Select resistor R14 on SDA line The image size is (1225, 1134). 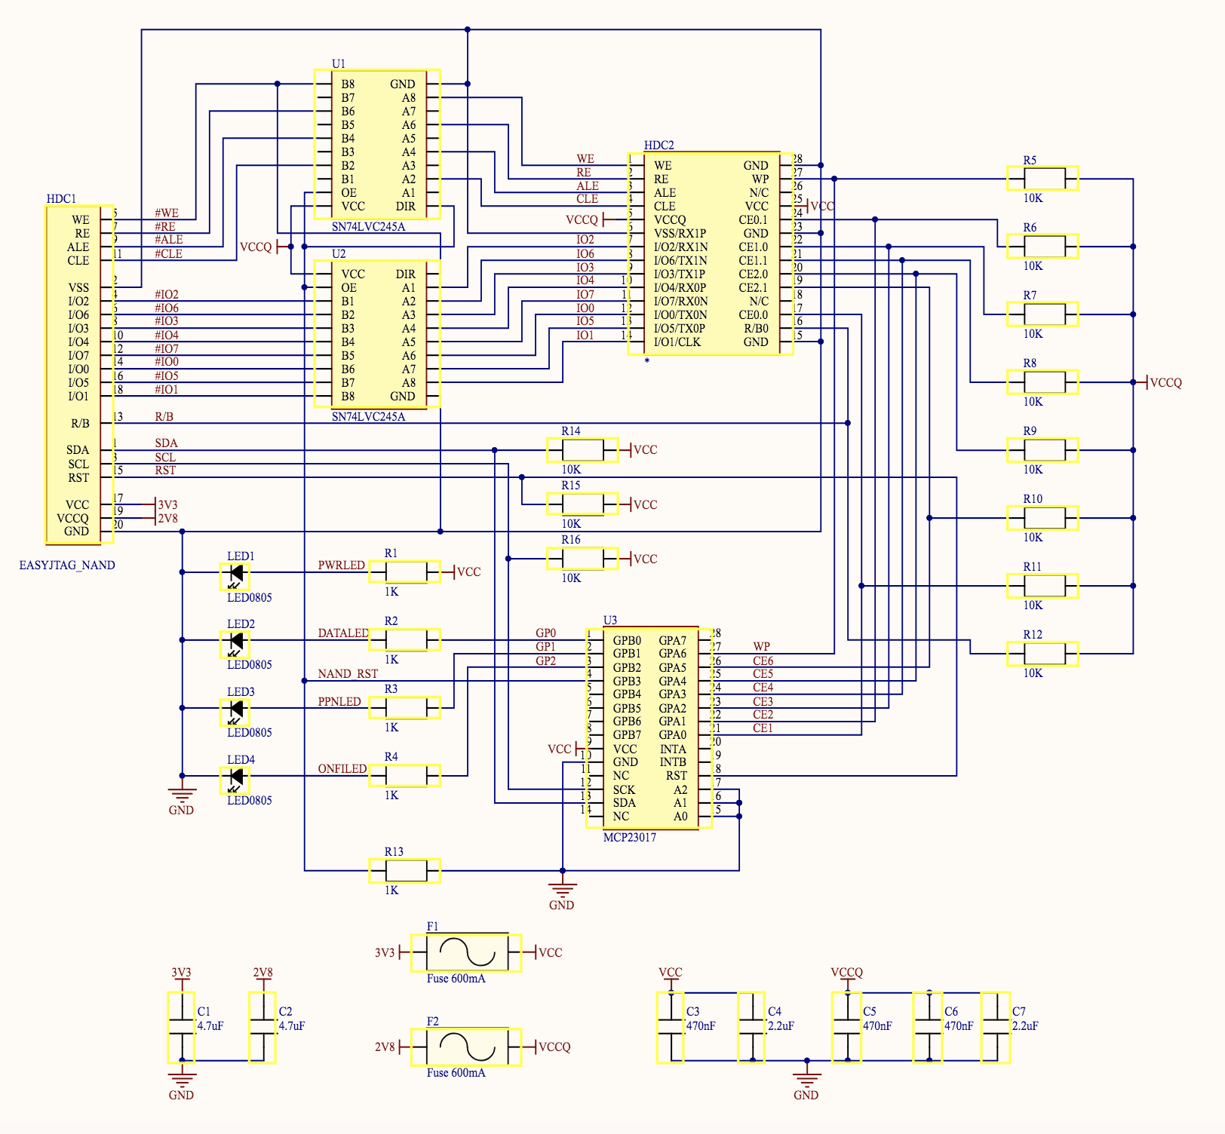(582, 450)
